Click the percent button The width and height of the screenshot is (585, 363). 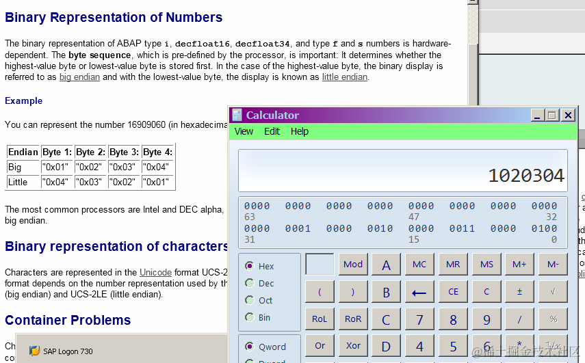point(553,319)
